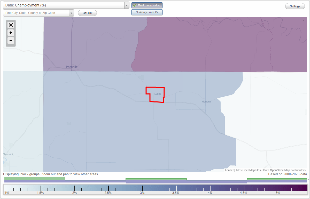Click the fit-to-extent icon above zoom controls
Image resolution: width=310 pixels, height=199 pixels.
(11, 25)
